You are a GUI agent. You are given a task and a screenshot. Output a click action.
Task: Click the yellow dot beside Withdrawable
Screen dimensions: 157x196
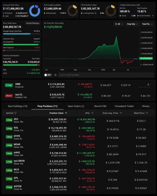pos(44,13)
